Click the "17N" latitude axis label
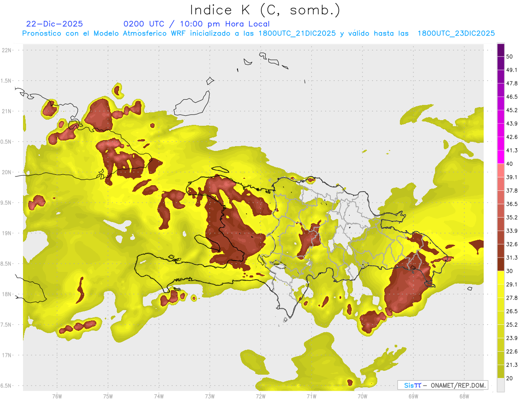Viewport: 521px width, 402px height. [x=7, y=356]
